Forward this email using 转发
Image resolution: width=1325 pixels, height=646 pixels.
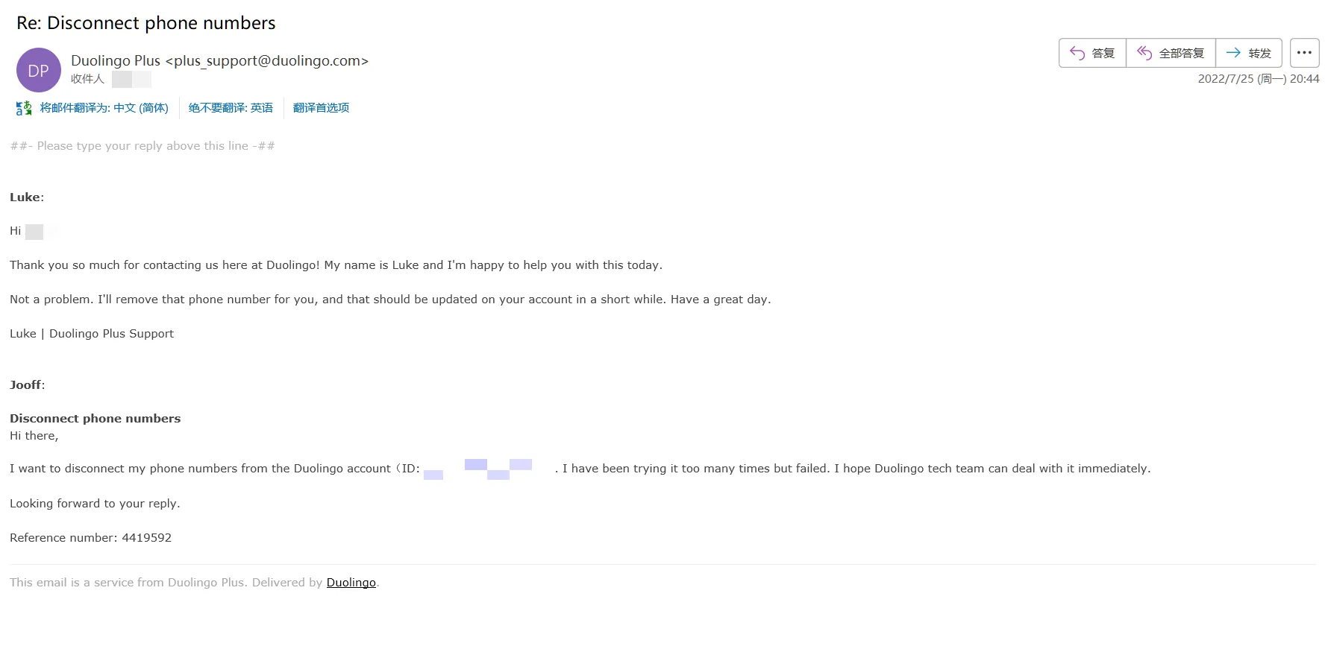pyautogui.click(x=1248, y=53)
